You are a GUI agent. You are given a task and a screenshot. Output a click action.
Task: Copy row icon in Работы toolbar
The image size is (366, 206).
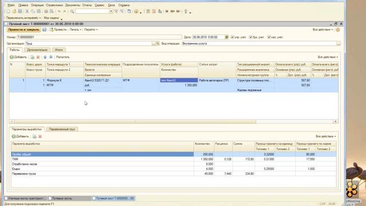pyautogui.click(x=32, y=57)
